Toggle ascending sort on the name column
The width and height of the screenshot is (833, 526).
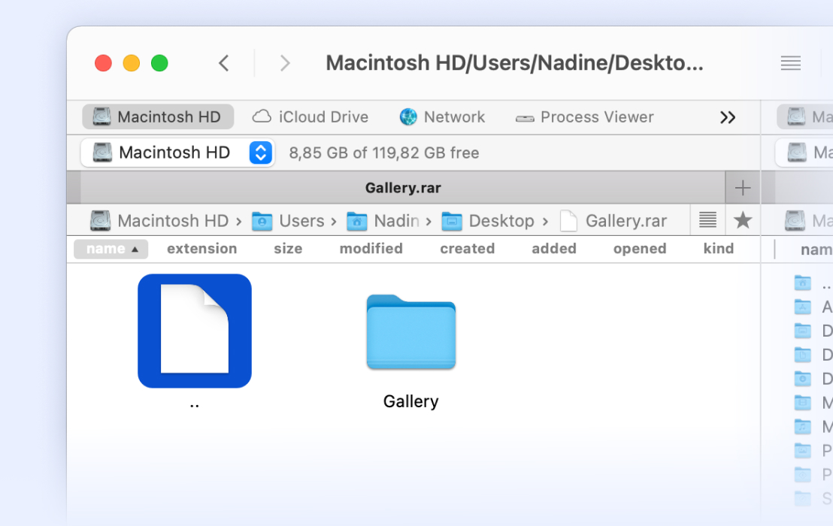[111, 249]
